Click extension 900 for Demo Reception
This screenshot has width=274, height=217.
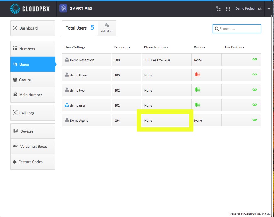127,60
